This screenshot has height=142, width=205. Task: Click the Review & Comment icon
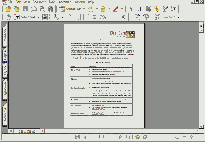click(x=91, y=9)
